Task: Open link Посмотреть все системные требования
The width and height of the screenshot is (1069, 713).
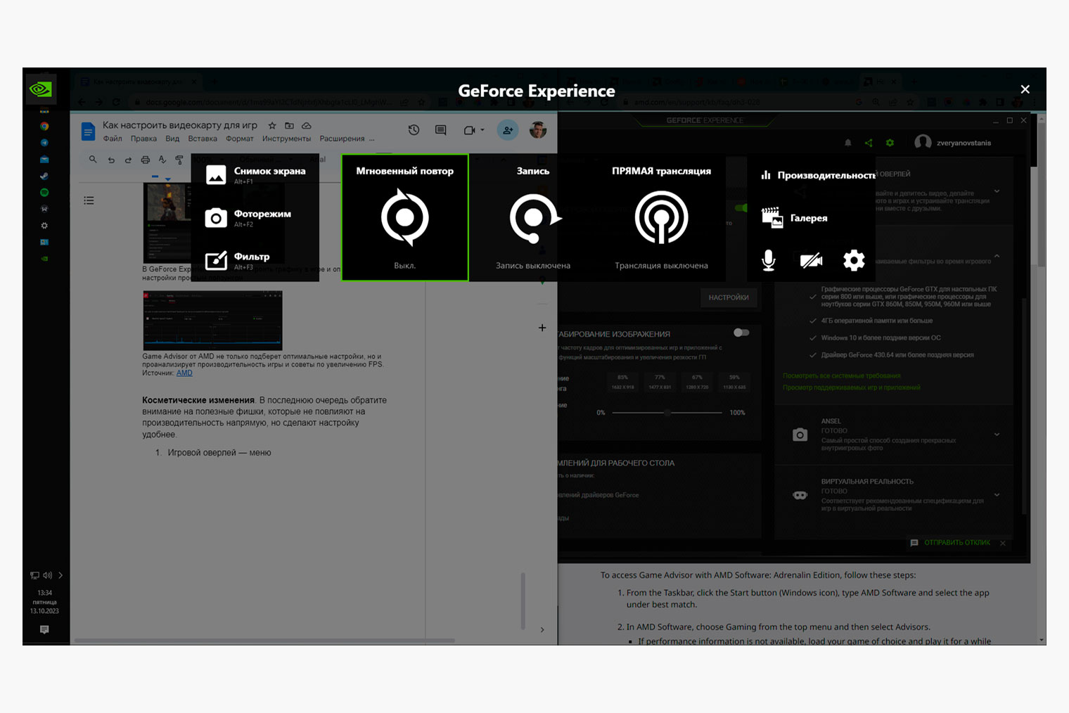Action: [842, 375]
